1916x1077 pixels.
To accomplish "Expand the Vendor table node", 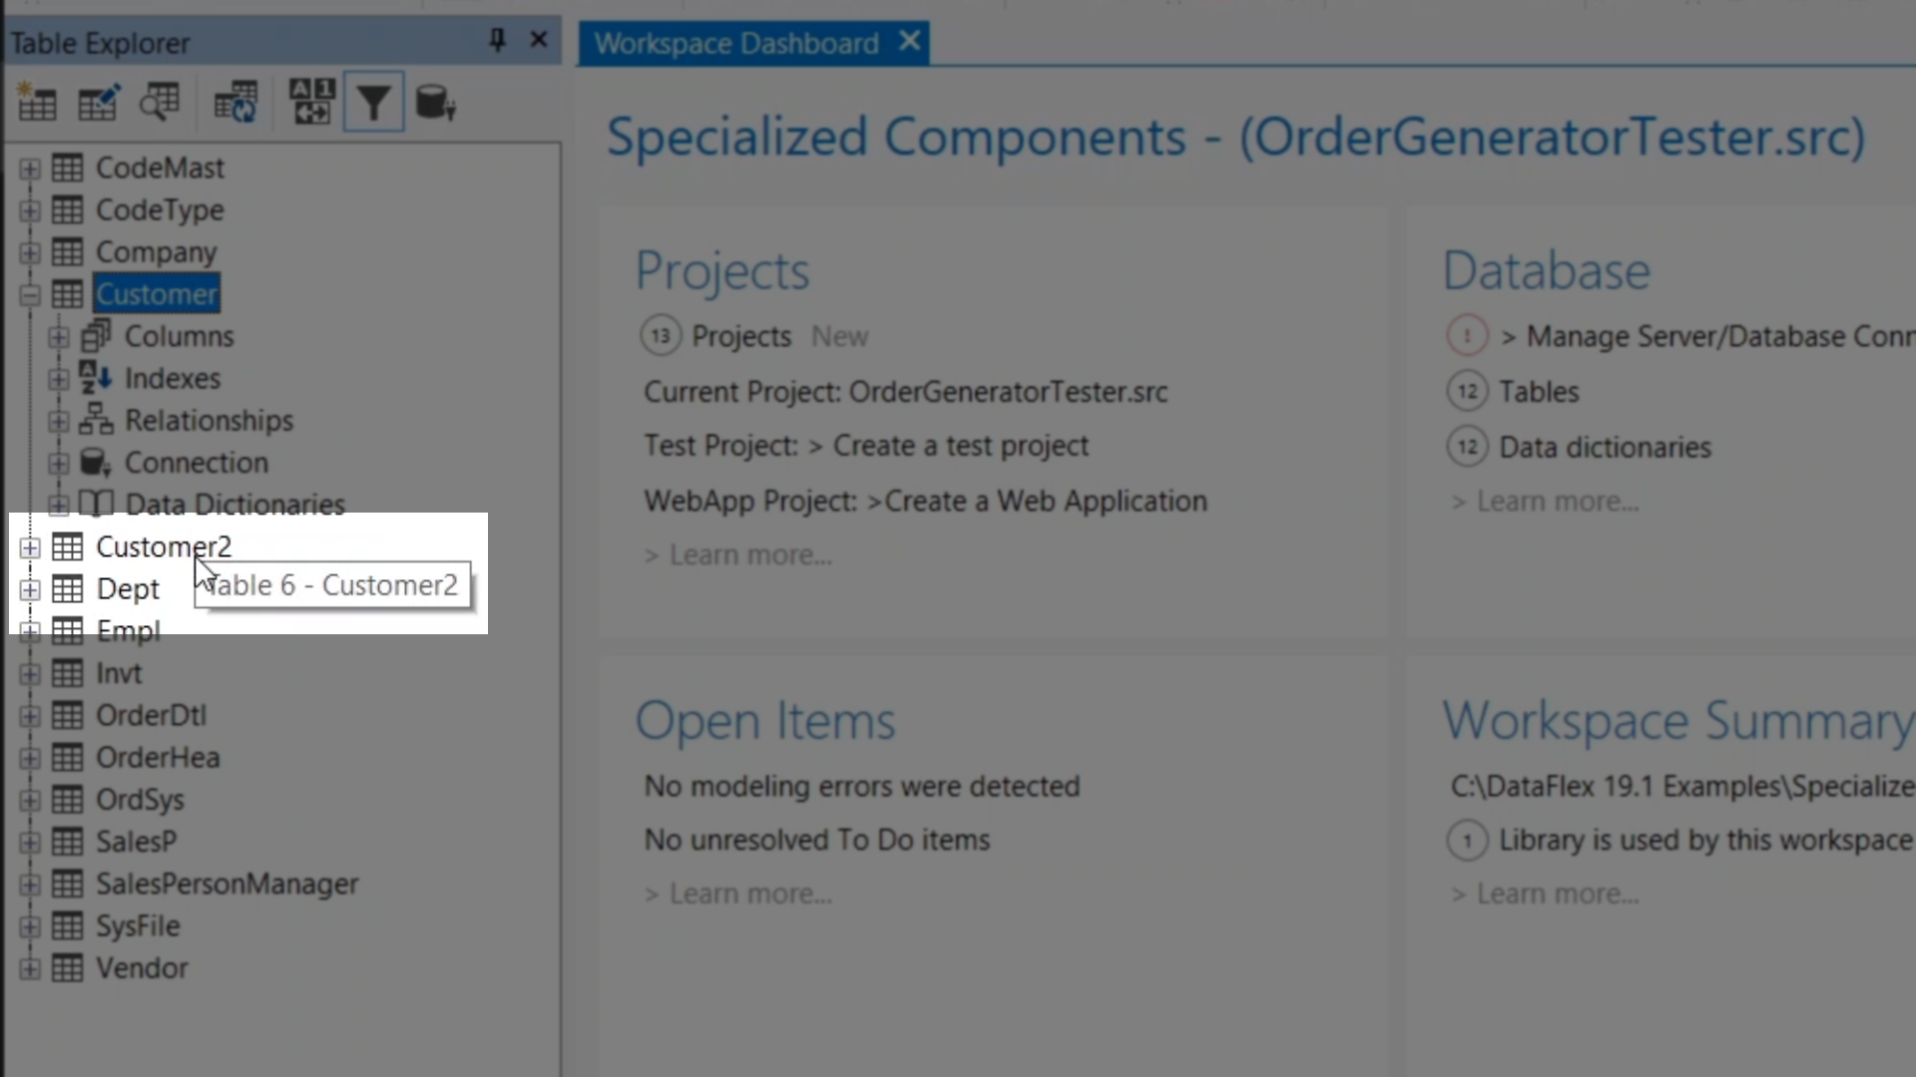I will (x=30, y=968).
